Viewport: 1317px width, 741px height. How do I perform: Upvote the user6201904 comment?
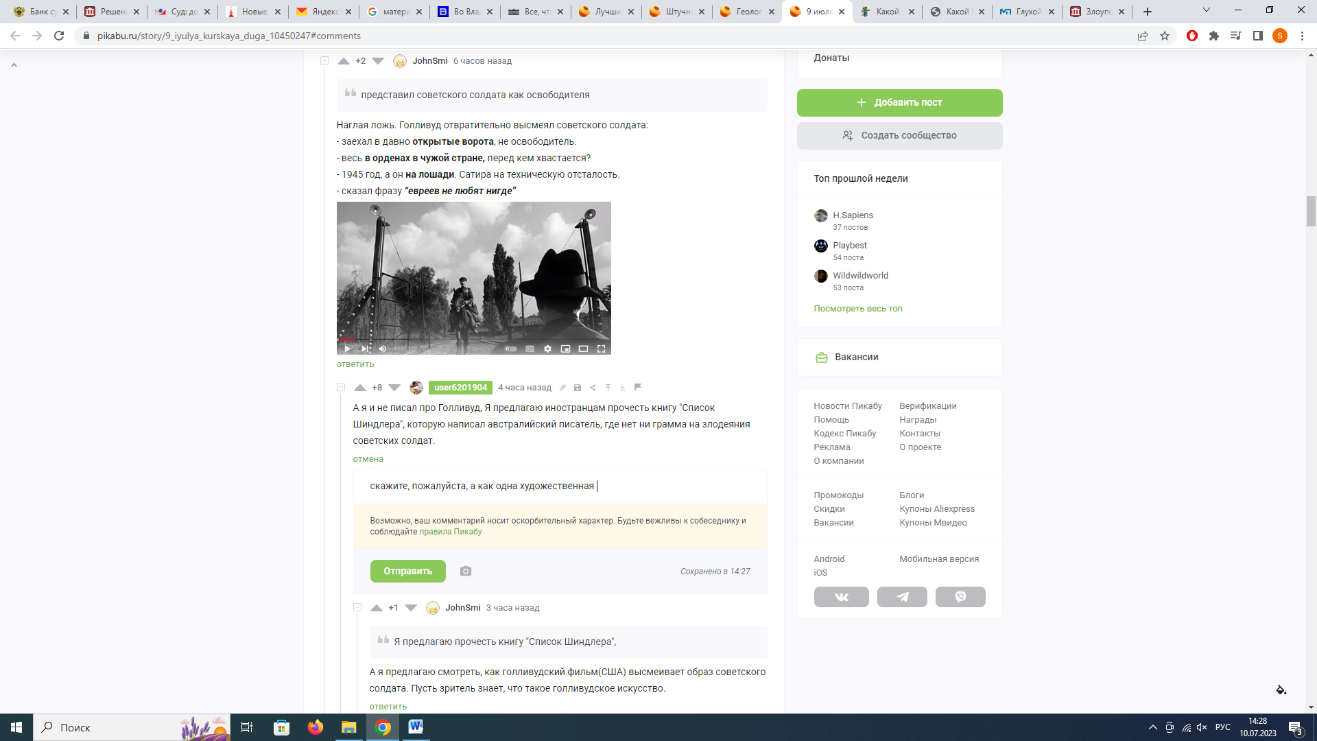click(359, 388)
